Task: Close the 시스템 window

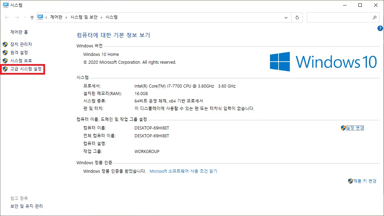Action: pyautogui.click(x=376, y=5)
